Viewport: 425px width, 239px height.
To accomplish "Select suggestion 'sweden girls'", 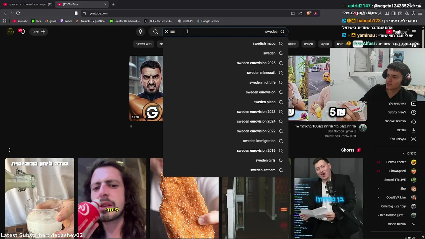I will click(x=226, y=160).
